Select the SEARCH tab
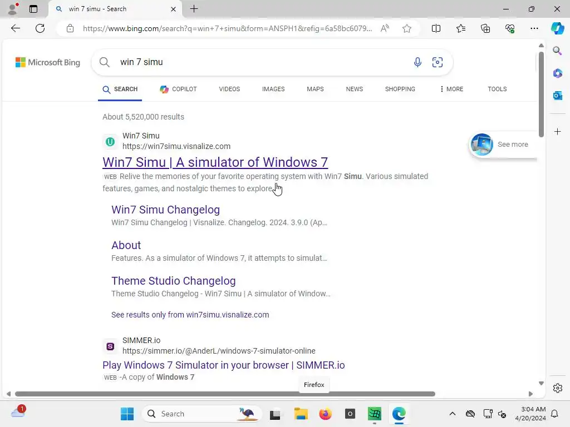Image resolution: width=570 pixels, height=427 pixels. pos(120,90)
